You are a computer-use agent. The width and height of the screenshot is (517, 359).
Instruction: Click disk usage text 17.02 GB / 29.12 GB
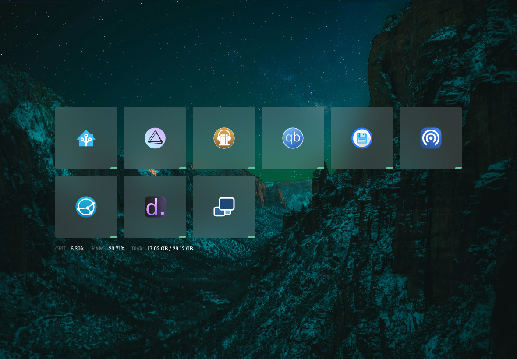pos(170,249)
